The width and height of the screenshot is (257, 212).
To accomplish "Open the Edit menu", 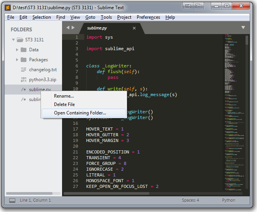I will pyautogui.click(x=23, y=17).
